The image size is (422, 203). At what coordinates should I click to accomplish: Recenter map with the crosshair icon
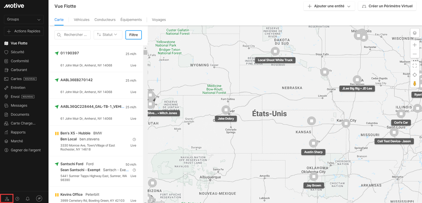coord(415,75)
